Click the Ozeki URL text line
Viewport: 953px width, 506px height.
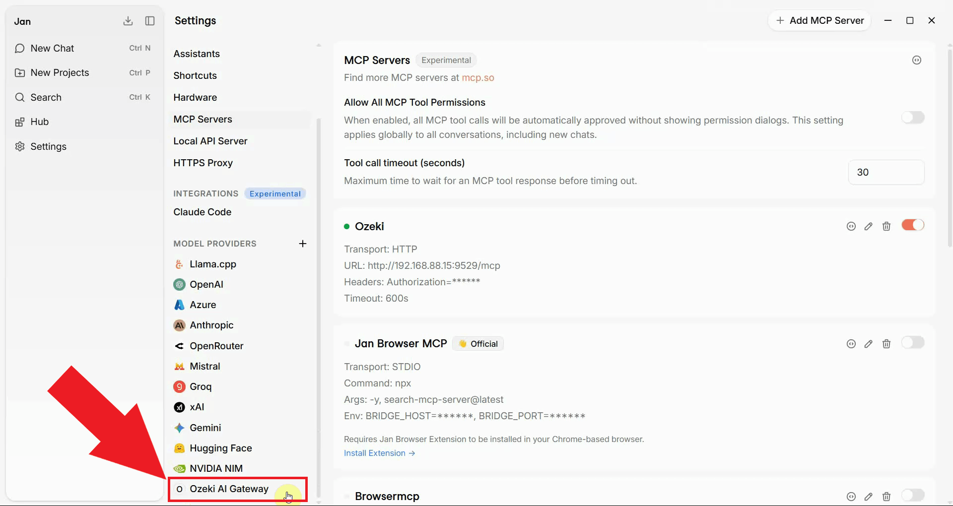click(422, 265)
